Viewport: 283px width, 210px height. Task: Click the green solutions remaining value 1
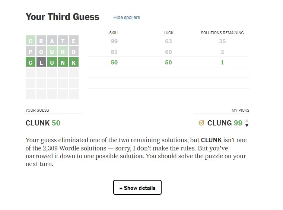click(222, 63)
